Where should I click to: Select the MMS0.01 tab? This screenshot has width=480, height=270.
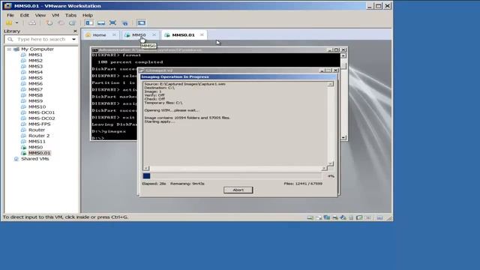(x=183, y=35)
